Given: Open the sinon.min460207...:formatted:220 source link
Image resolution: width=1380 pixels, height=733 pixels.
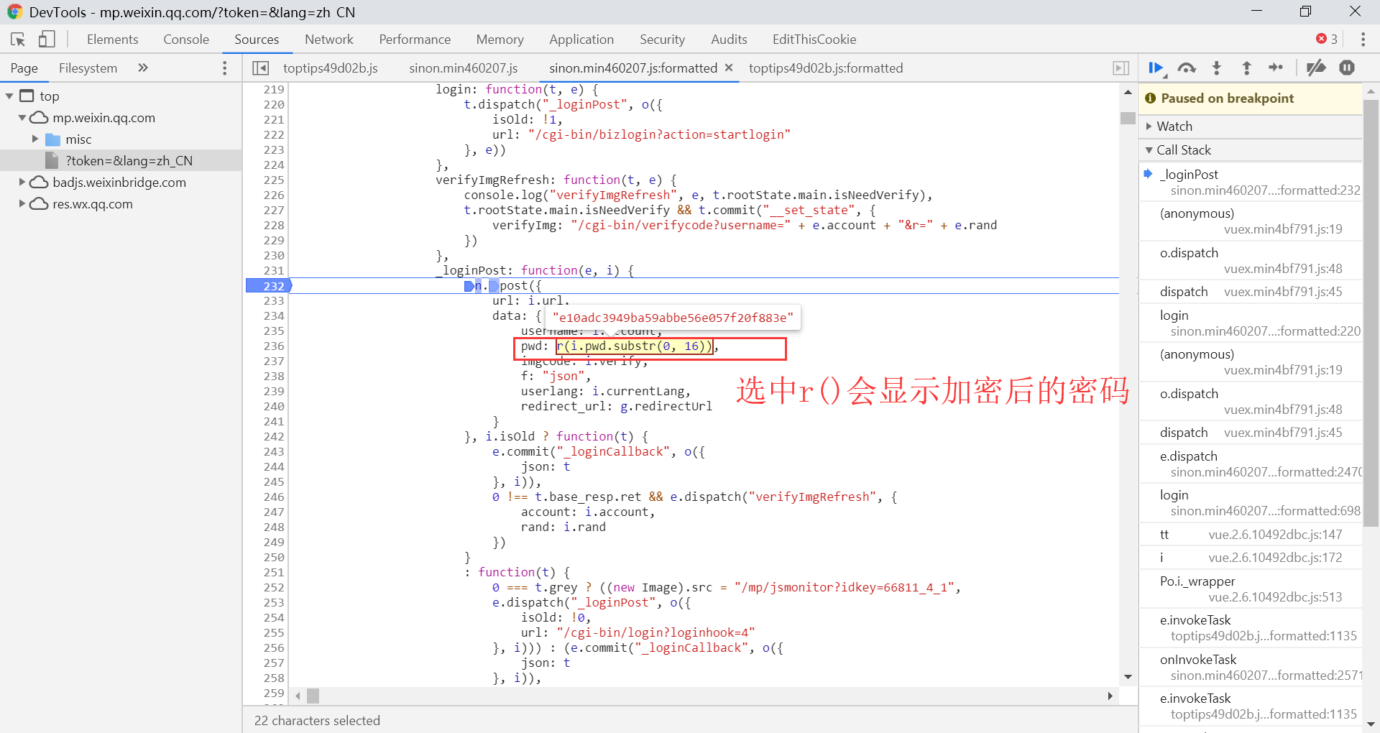Looking at the screenshot, I should (1266, 331).
